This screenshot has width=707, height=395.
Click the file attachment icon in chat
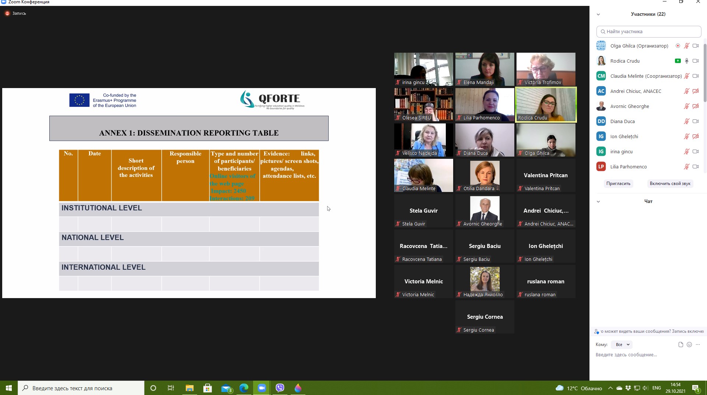tap(680, 345)
